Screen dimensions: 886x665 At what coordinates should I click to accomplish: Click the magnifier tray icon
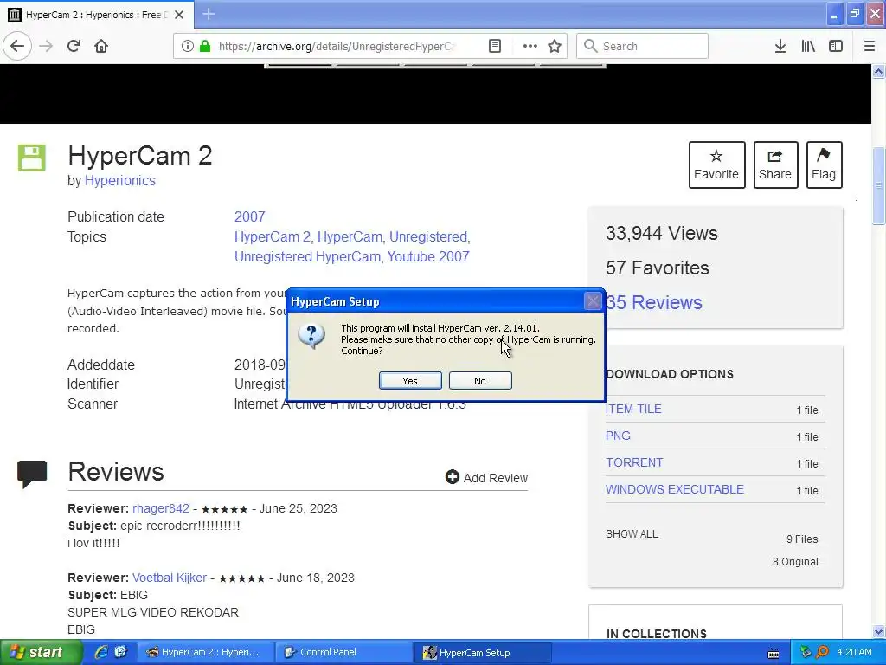pos(822,652)
